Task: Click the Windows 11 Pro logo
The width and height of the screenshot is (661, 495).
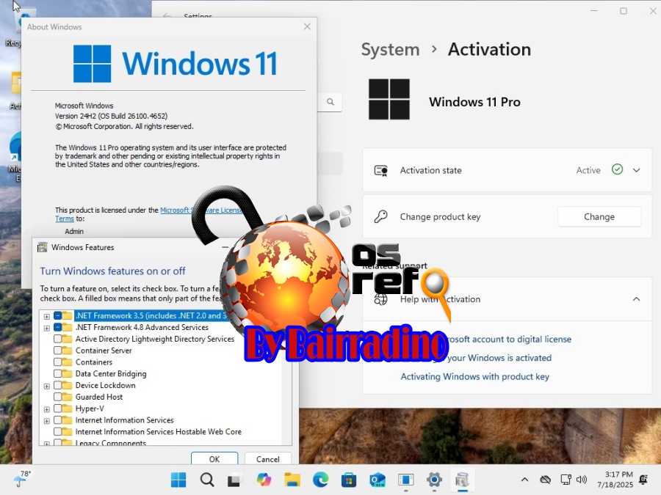Action: pos(389,99)
